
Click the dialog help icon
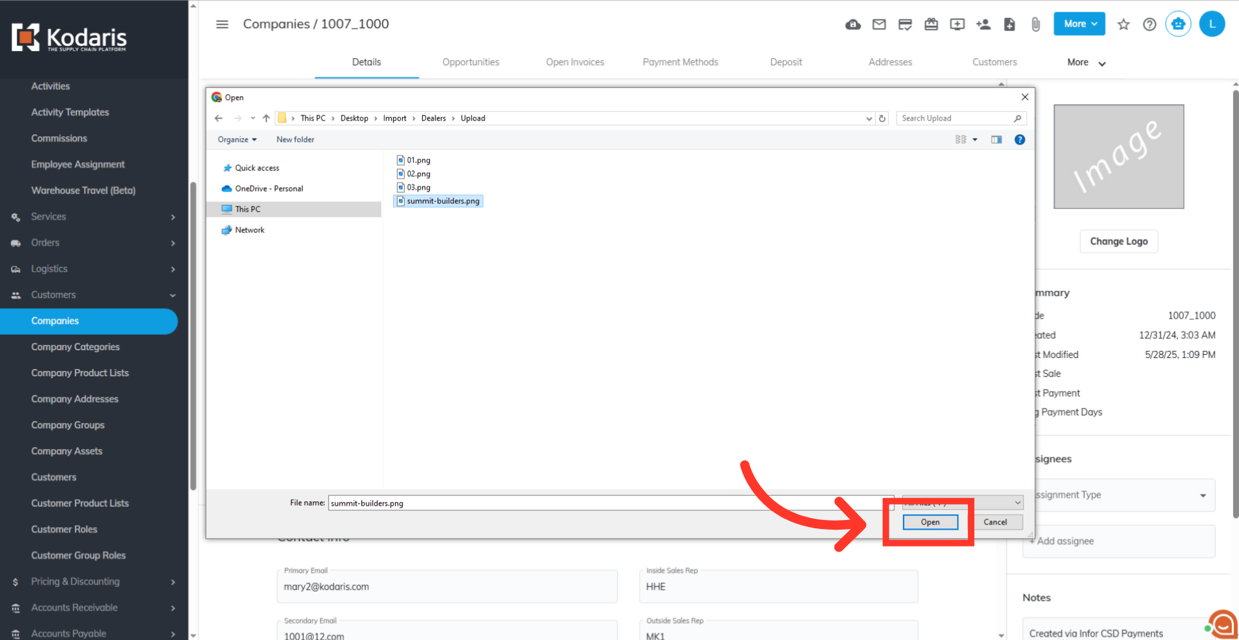[1020, 139]
